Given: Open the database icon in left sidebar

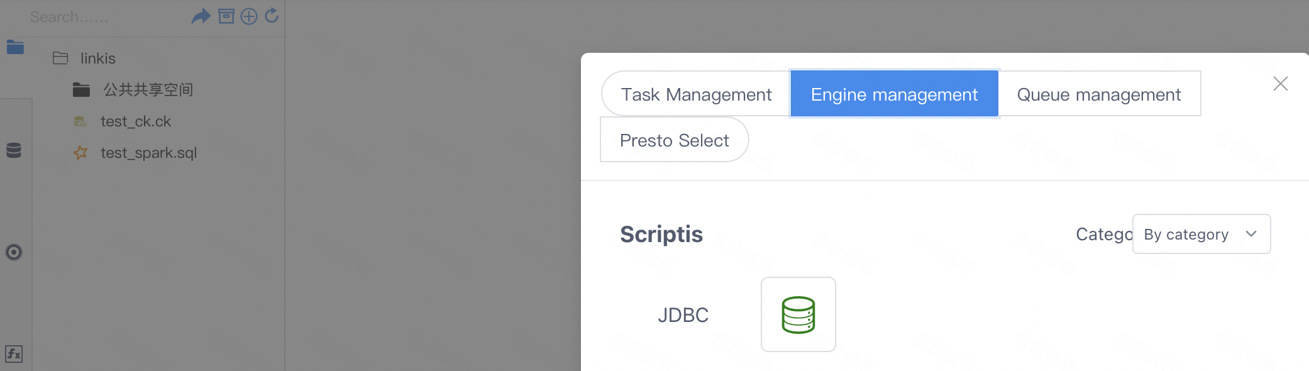Looking at the screenshot, I should (14, 150).
